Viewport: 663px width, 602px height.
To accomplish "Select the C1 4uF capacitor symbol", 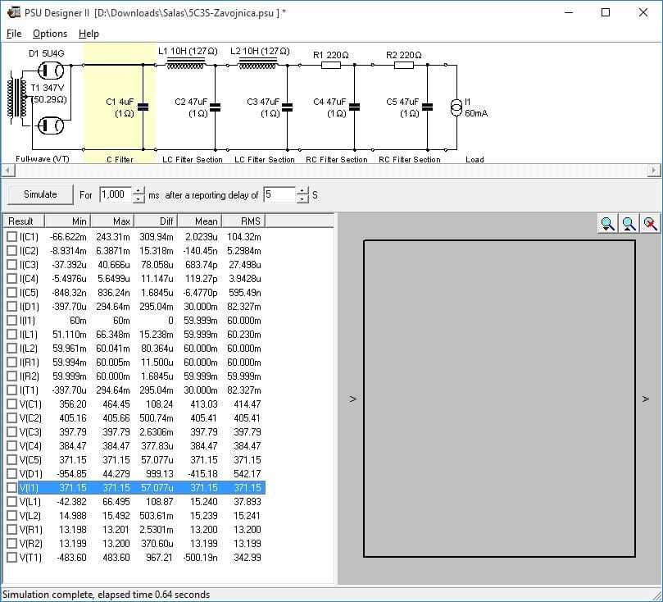I will (143, 107).
